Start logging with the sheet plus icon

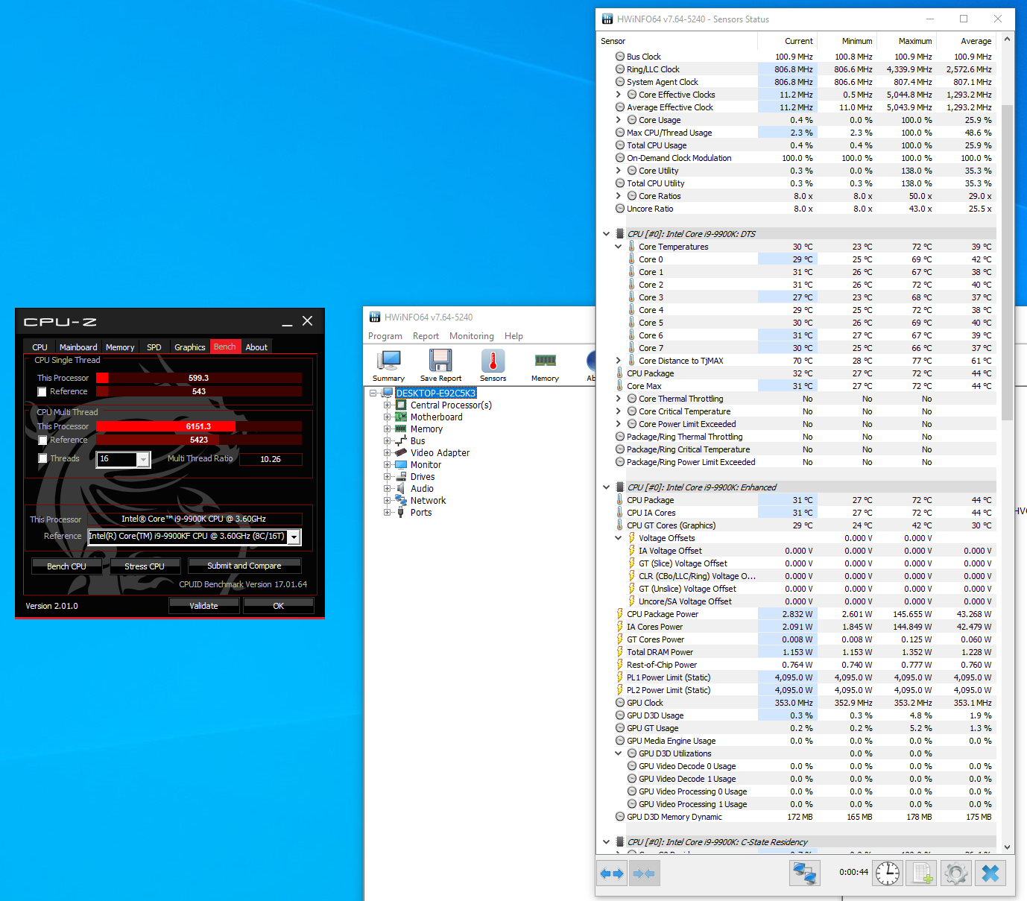pos(923,873)
